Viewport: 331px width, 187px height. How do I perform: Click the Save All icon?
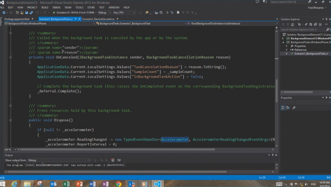point(31,13)
